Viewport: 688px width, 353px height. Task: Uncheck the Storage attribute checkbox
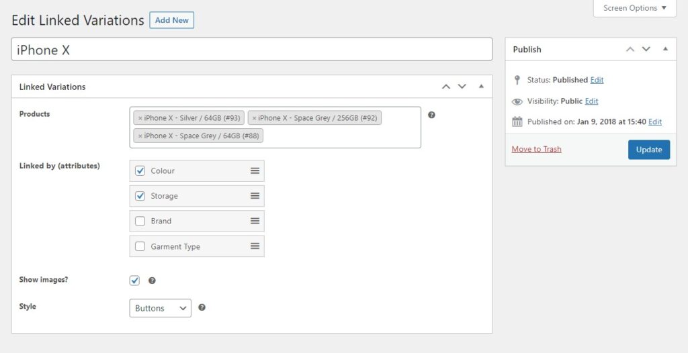point(140,196)
